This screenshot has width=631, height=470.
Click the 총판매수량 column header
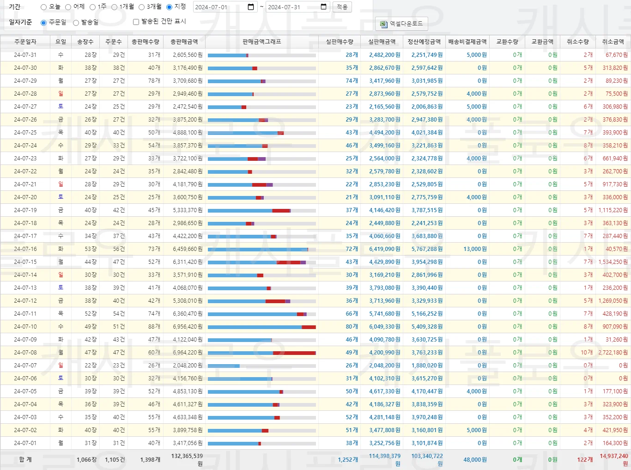click(x=146, y=42)
